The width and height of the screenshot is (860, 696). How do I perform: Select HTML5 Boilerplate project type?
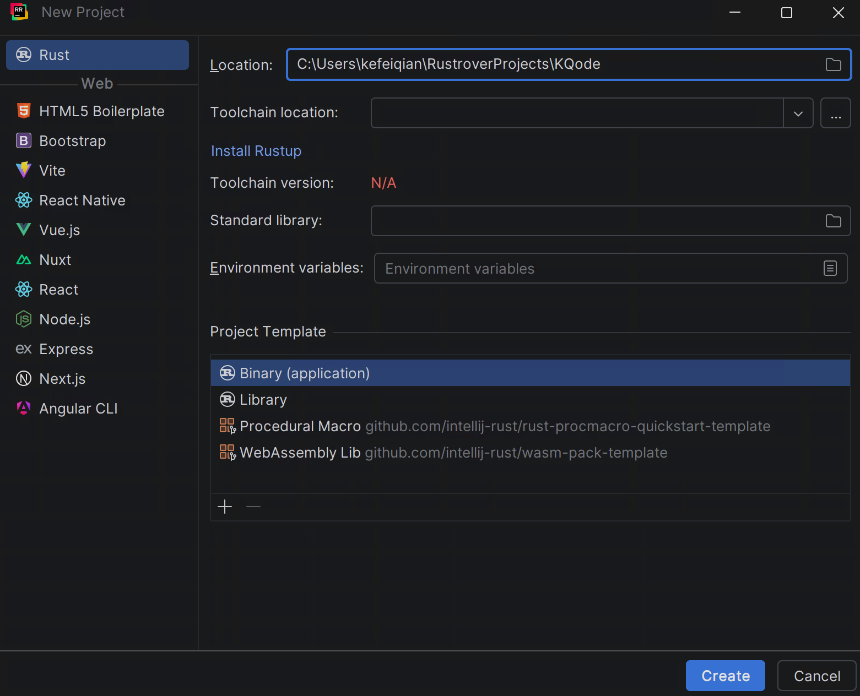click(98, 111)
